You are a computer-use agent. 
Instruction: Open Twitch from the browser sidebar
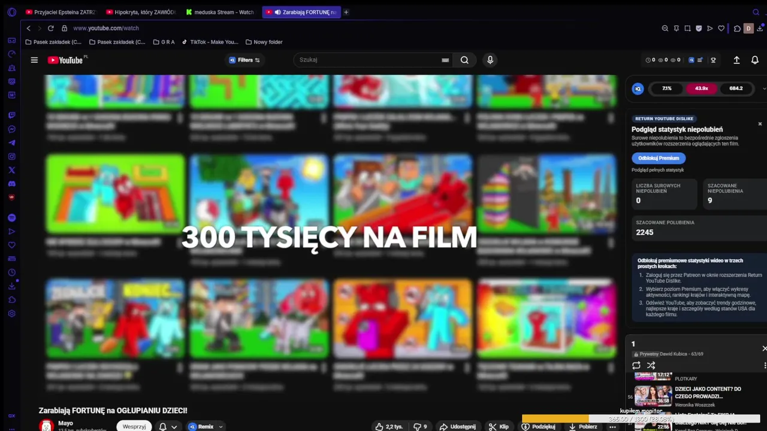click(11, 116)
